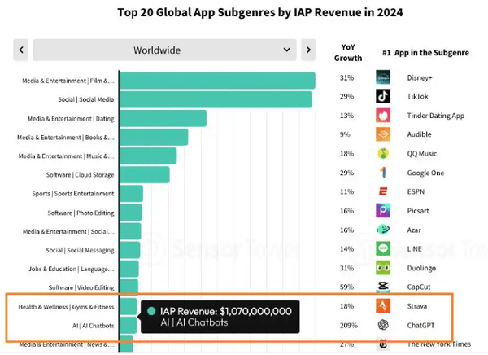Click the Dating subgenre bar
The height and width of the screenshot is (355, 488).
pyautogui.click(x=163, y=118)
